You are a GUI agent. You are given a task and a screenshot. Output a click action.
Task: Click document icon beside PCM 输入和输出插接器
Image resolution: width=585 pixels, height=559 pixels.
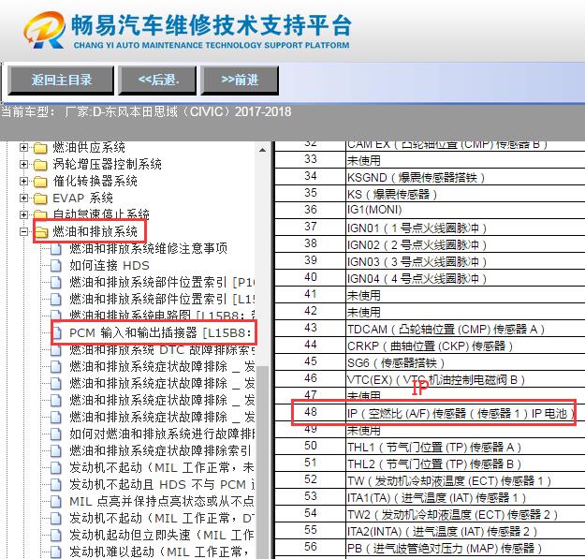[57, 332]
